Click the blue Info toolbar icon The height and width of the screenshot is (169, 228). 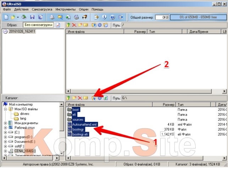pyautogui.click(x=104, y=17)
